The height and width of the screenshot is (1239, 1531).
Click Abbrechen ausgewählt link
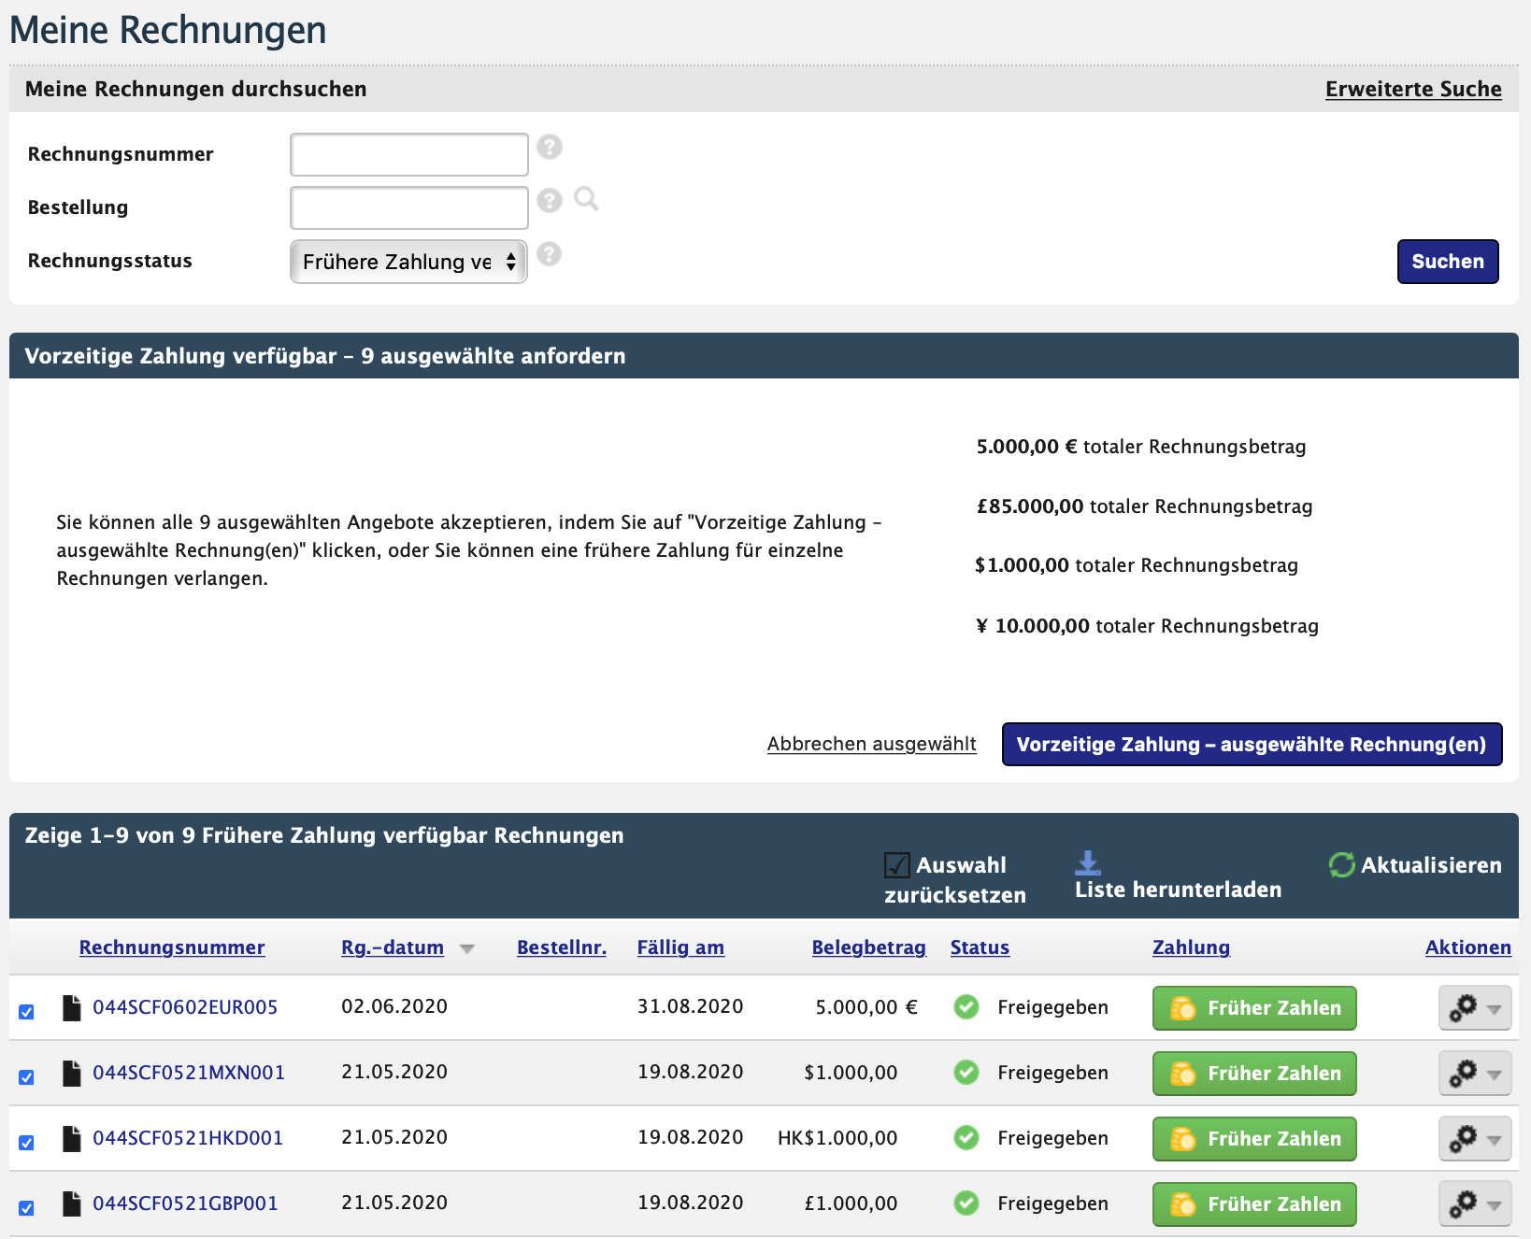coord(871,744)
